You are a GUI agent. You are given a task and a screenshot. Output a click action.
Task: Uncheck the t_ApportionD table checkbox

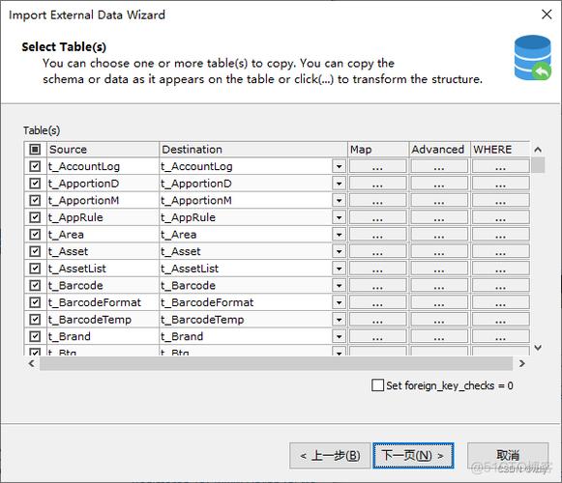click(35, 184)
